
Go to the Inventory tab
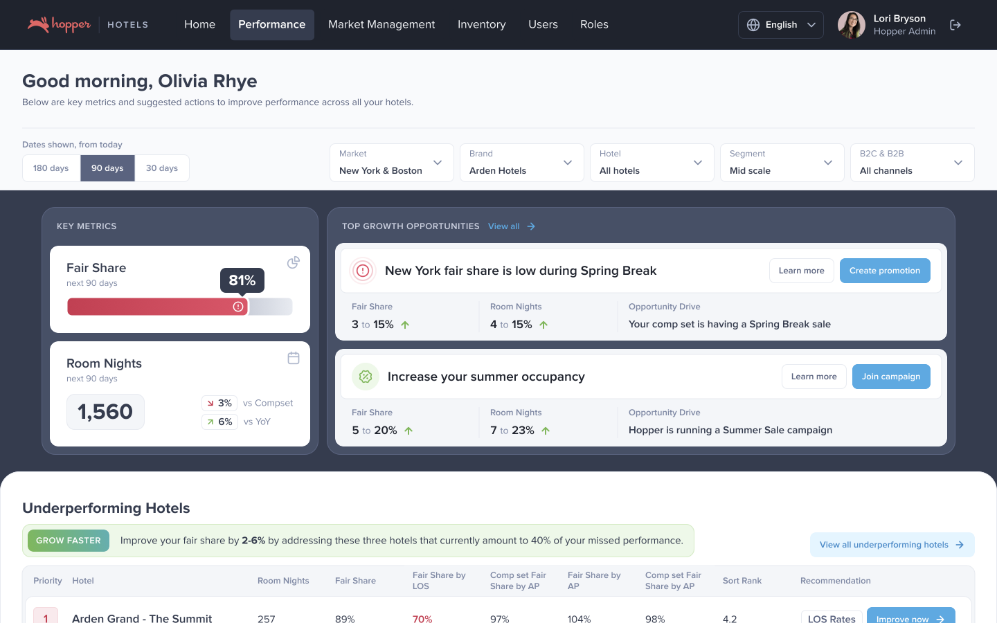click(x=481, y=25)
